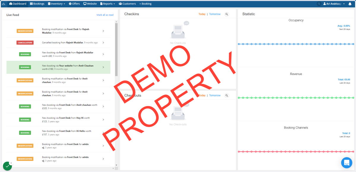This screenshot has width=356, height=172.
Task: Open notifications bell icon
Action: click(x=350, y=4)
